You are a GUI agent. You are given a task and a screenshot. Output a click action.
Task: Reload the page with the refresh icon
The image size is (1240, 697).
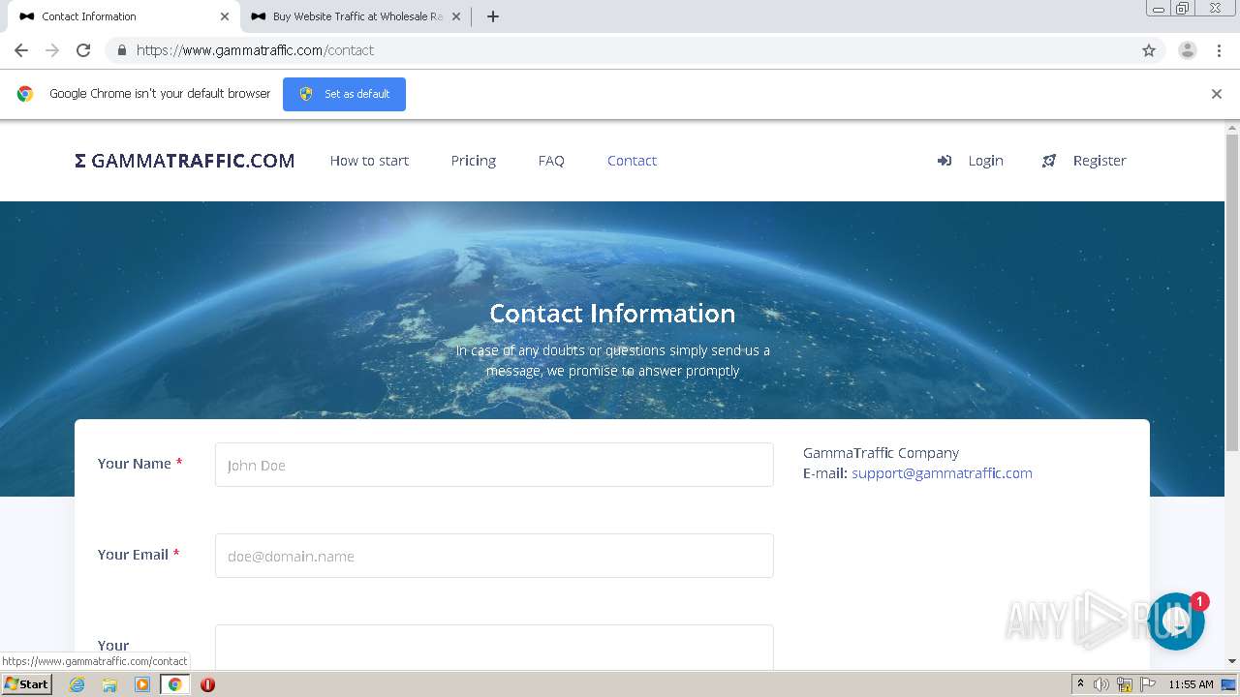tap(83, 50)
